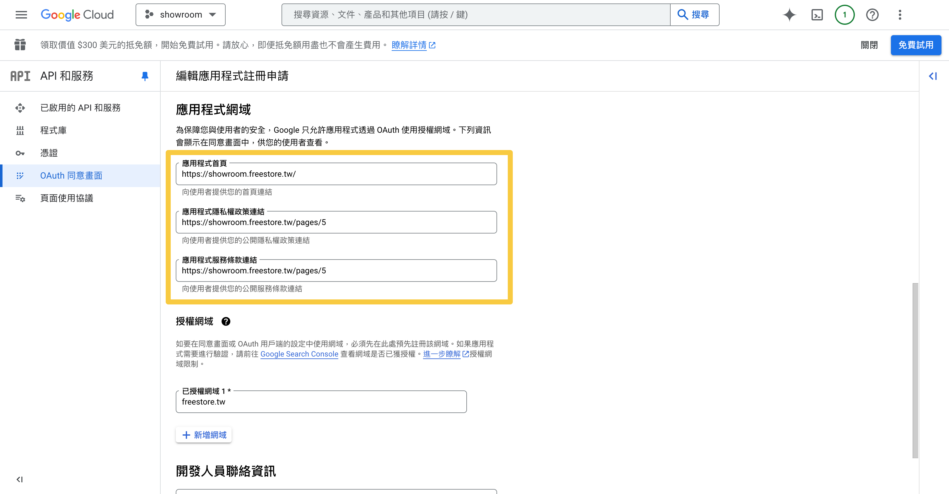
Task: Collapse the left sidebar navigation
Action: pos(19,479)
